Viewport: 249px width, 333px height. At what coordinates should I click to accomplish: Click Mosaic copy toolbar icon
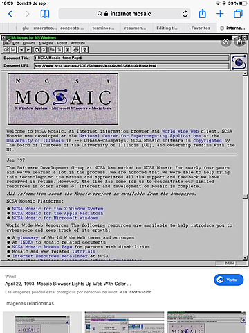52,50
